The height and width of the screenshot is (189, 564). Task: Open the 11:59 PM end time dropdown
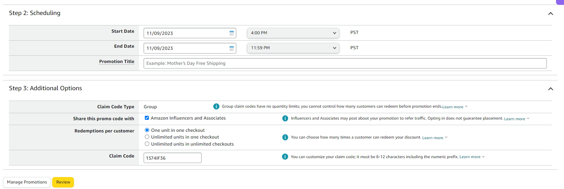pos(293,48)
